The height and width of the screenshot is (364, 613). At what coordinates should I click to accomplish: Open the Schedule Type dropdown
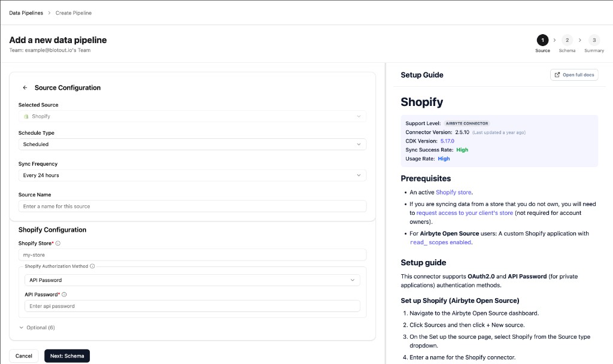[x=192, y=144]
